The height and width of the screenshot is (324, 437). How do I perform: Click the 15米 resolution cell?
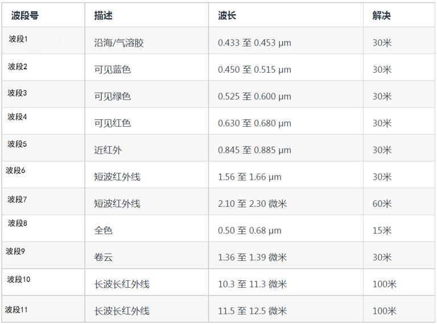[382, 230]
